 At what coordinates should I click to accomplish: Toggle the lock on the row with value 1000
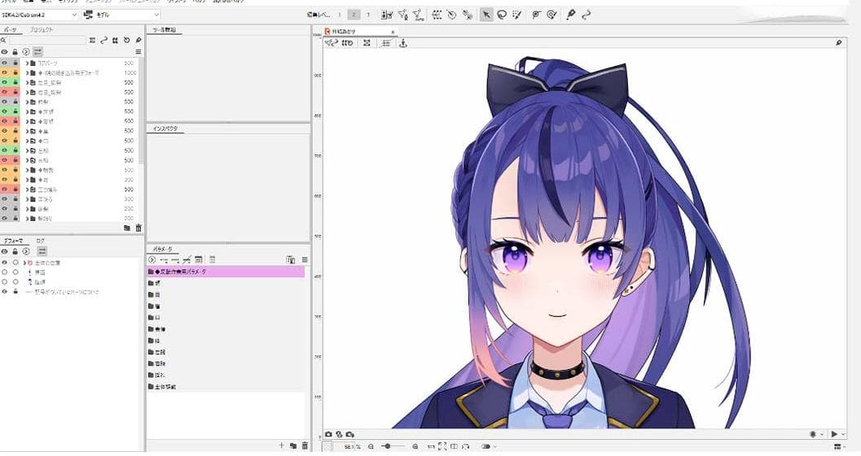coord(15,72)
